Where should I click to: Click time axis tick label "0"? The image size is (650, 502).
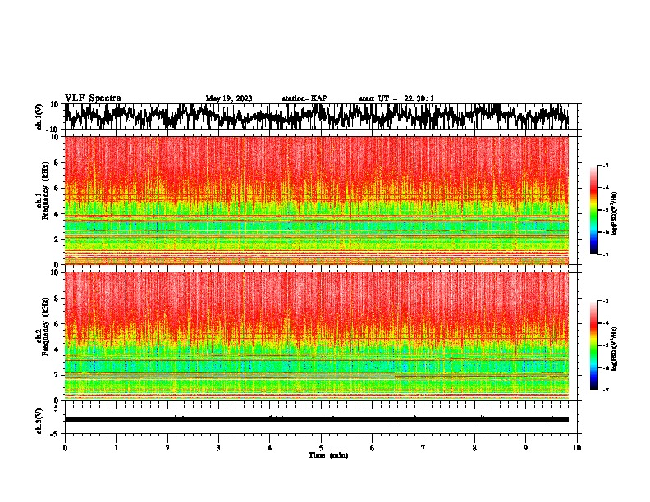tap(65, 448)
